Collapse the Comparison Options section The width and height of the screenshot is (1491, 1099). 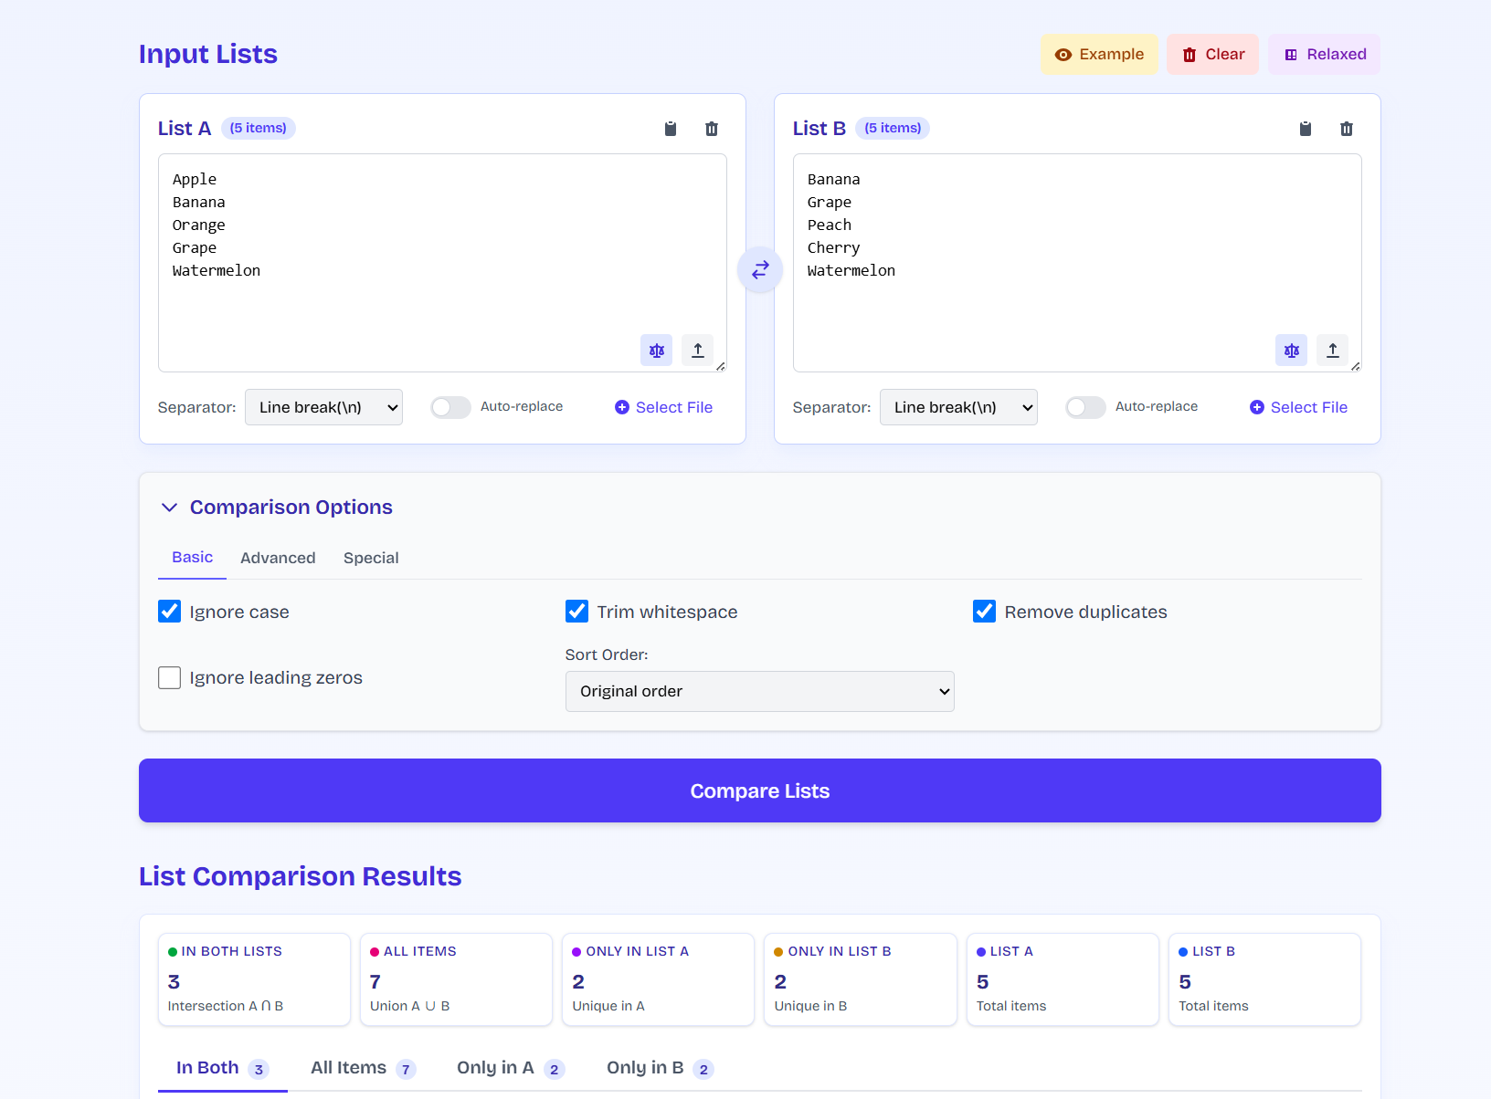(170, 508)
